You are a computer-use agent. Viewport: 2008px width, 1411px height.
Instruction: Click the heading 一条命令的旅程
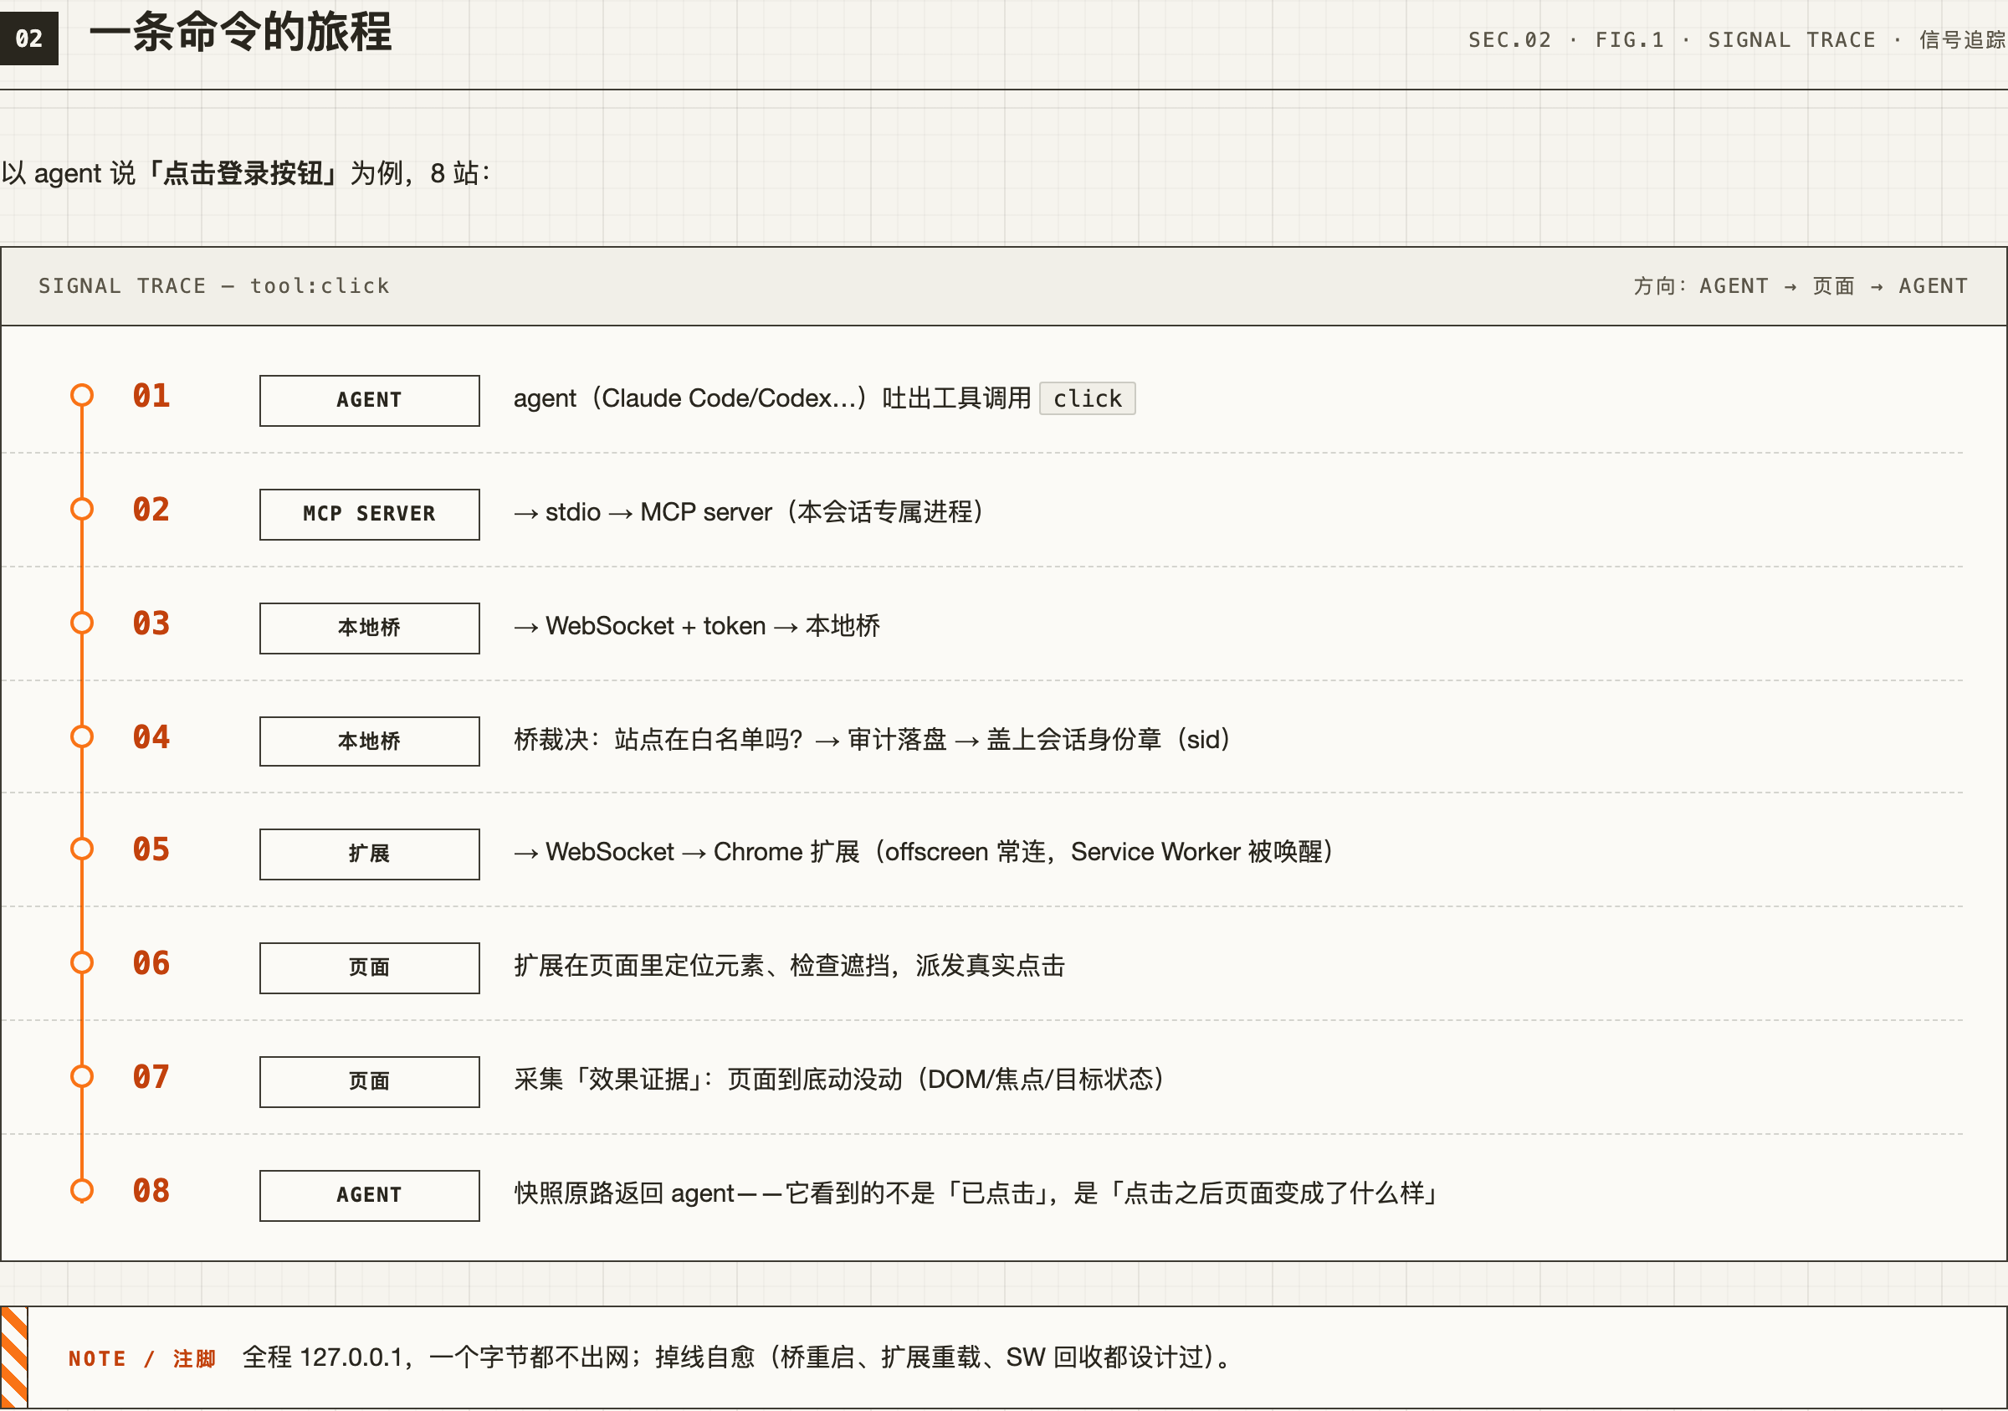point(240,33)
